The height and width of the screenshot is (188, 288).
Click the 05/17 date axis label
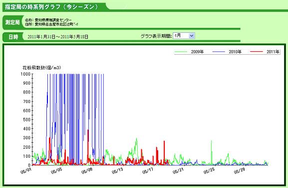[x=148, y=171]
